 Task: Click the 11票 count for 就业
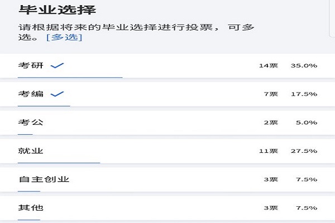(x=268, y=151)
